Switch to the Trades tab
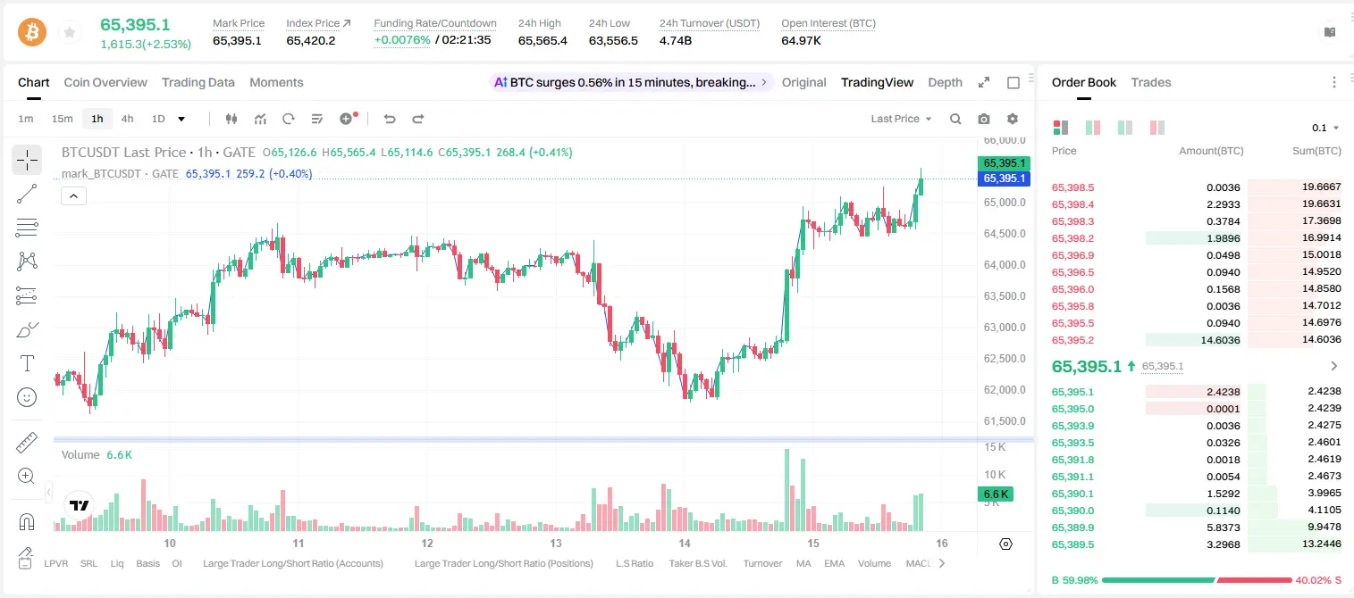Image resolution: width=1354 pixels, height=598 pixels. [1150, 82]
